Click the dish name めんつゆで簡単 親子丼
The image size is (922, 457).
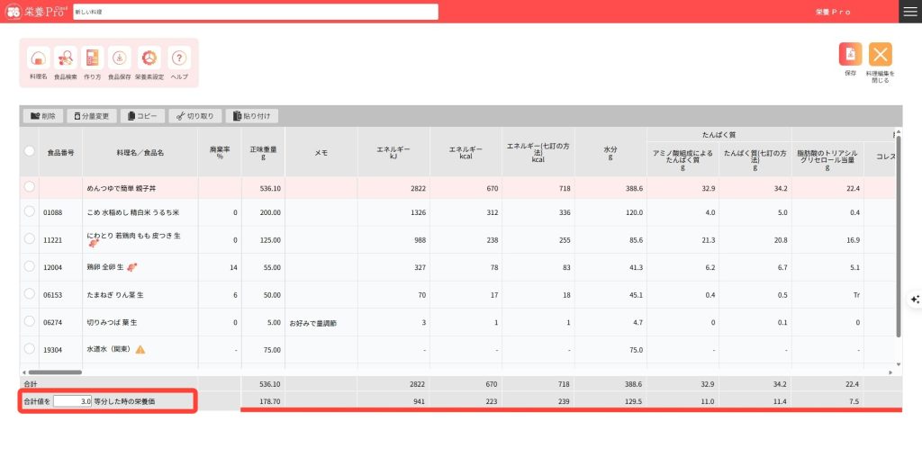tap(122, 189)
